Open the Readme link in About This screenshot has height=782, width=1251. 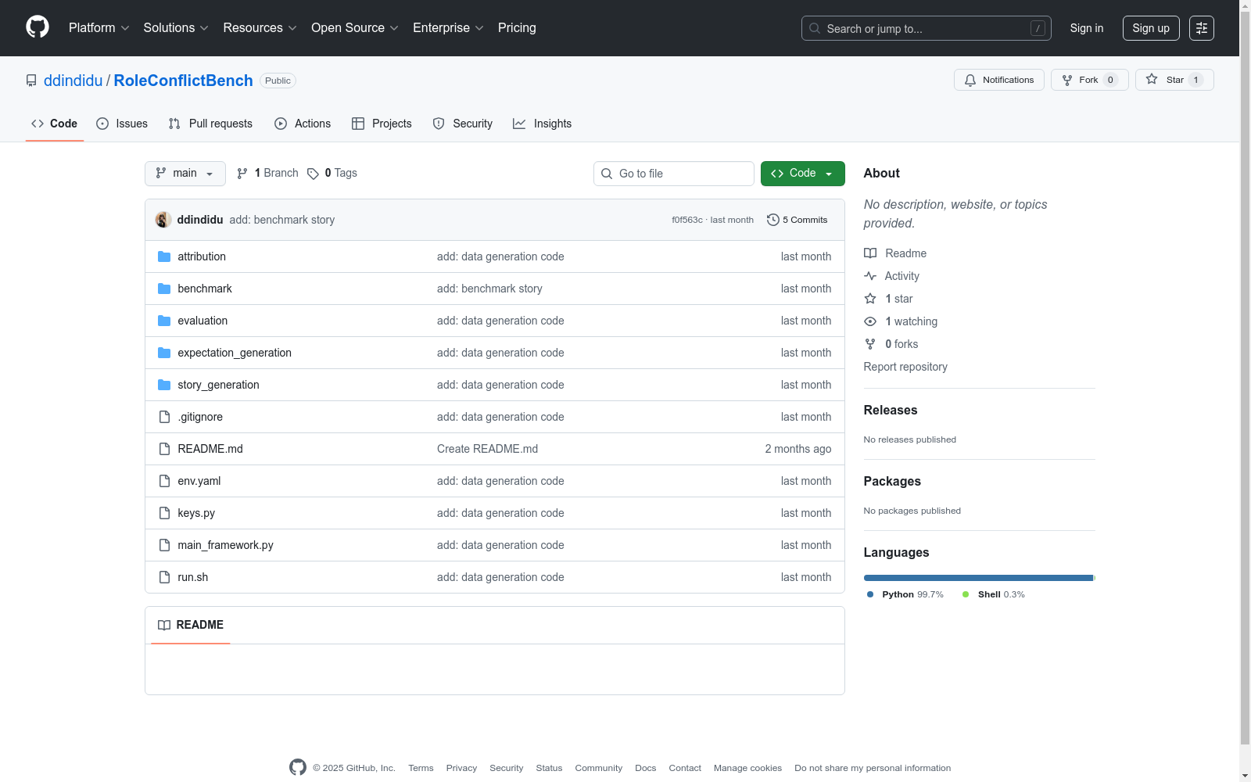(x=895, y=253)
